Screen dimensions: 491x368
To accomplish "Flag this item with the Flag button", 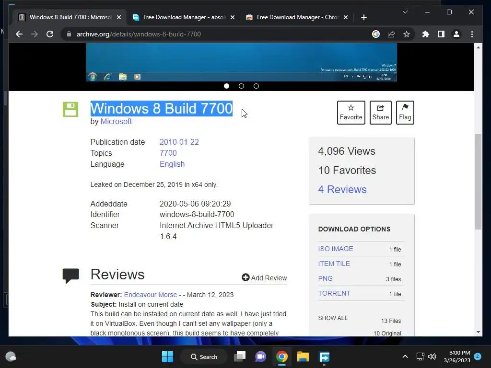I will coord(405,112).
